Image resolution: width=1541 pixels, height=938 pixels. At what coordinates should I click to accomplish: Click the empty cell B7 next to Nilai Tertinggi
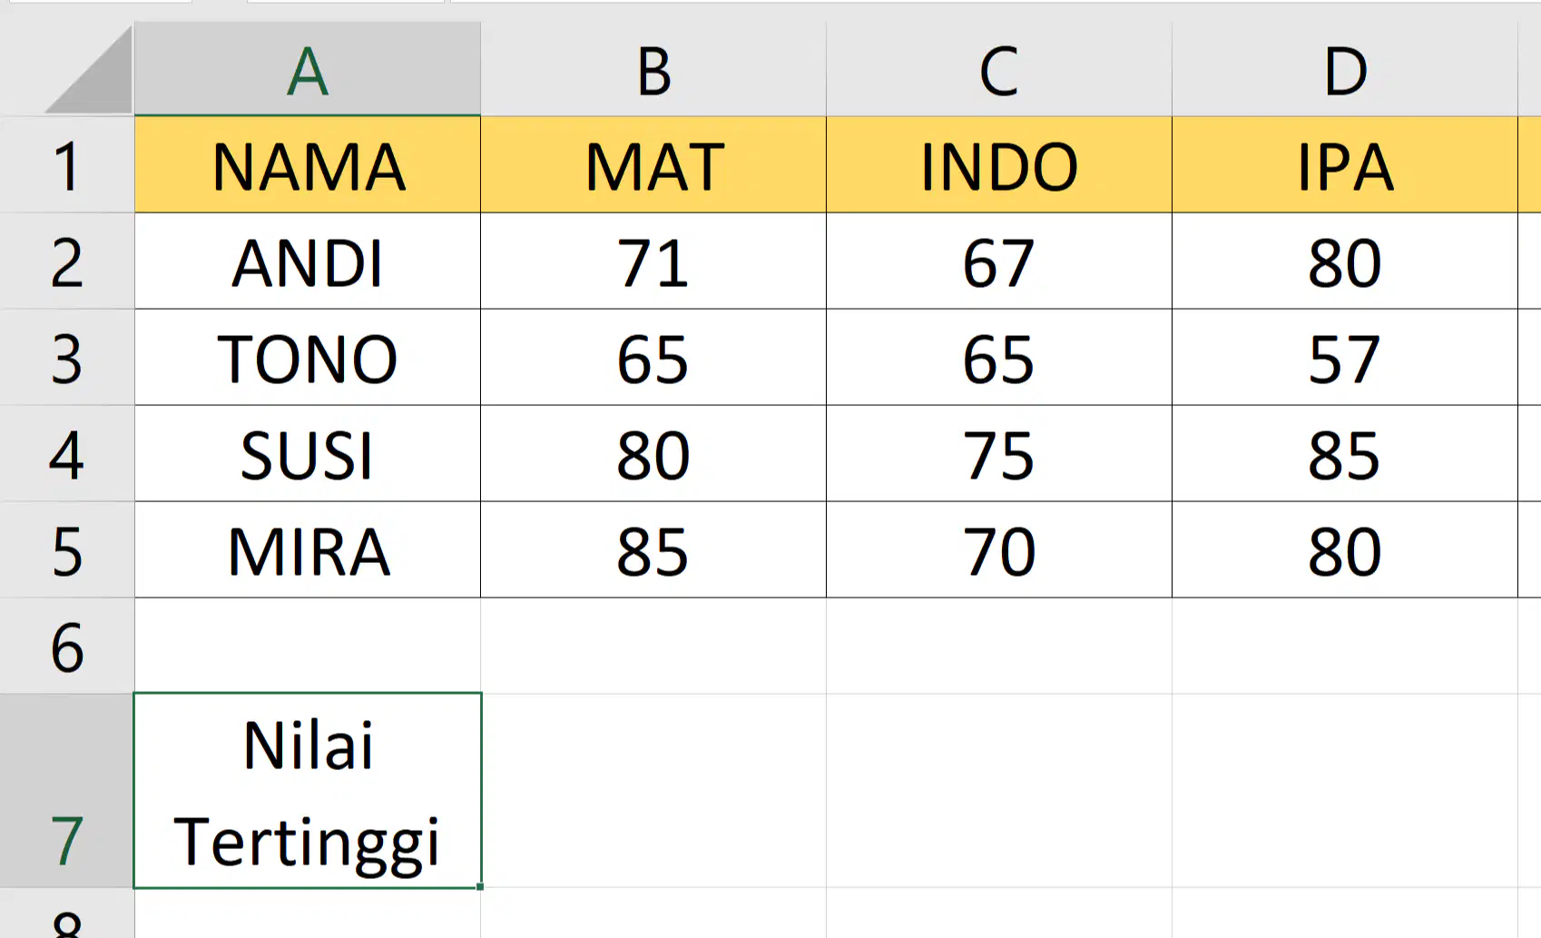(x=653, y=791)
